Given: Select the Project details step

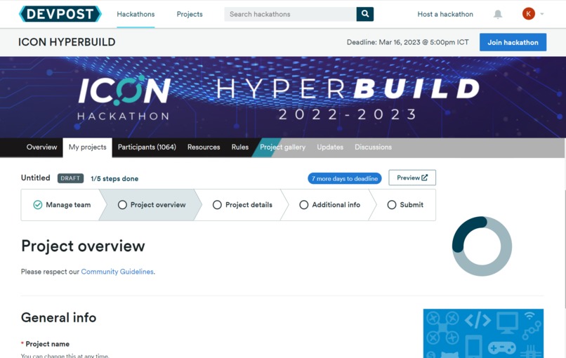Looking at the screenshot, I should coord(242,205).
